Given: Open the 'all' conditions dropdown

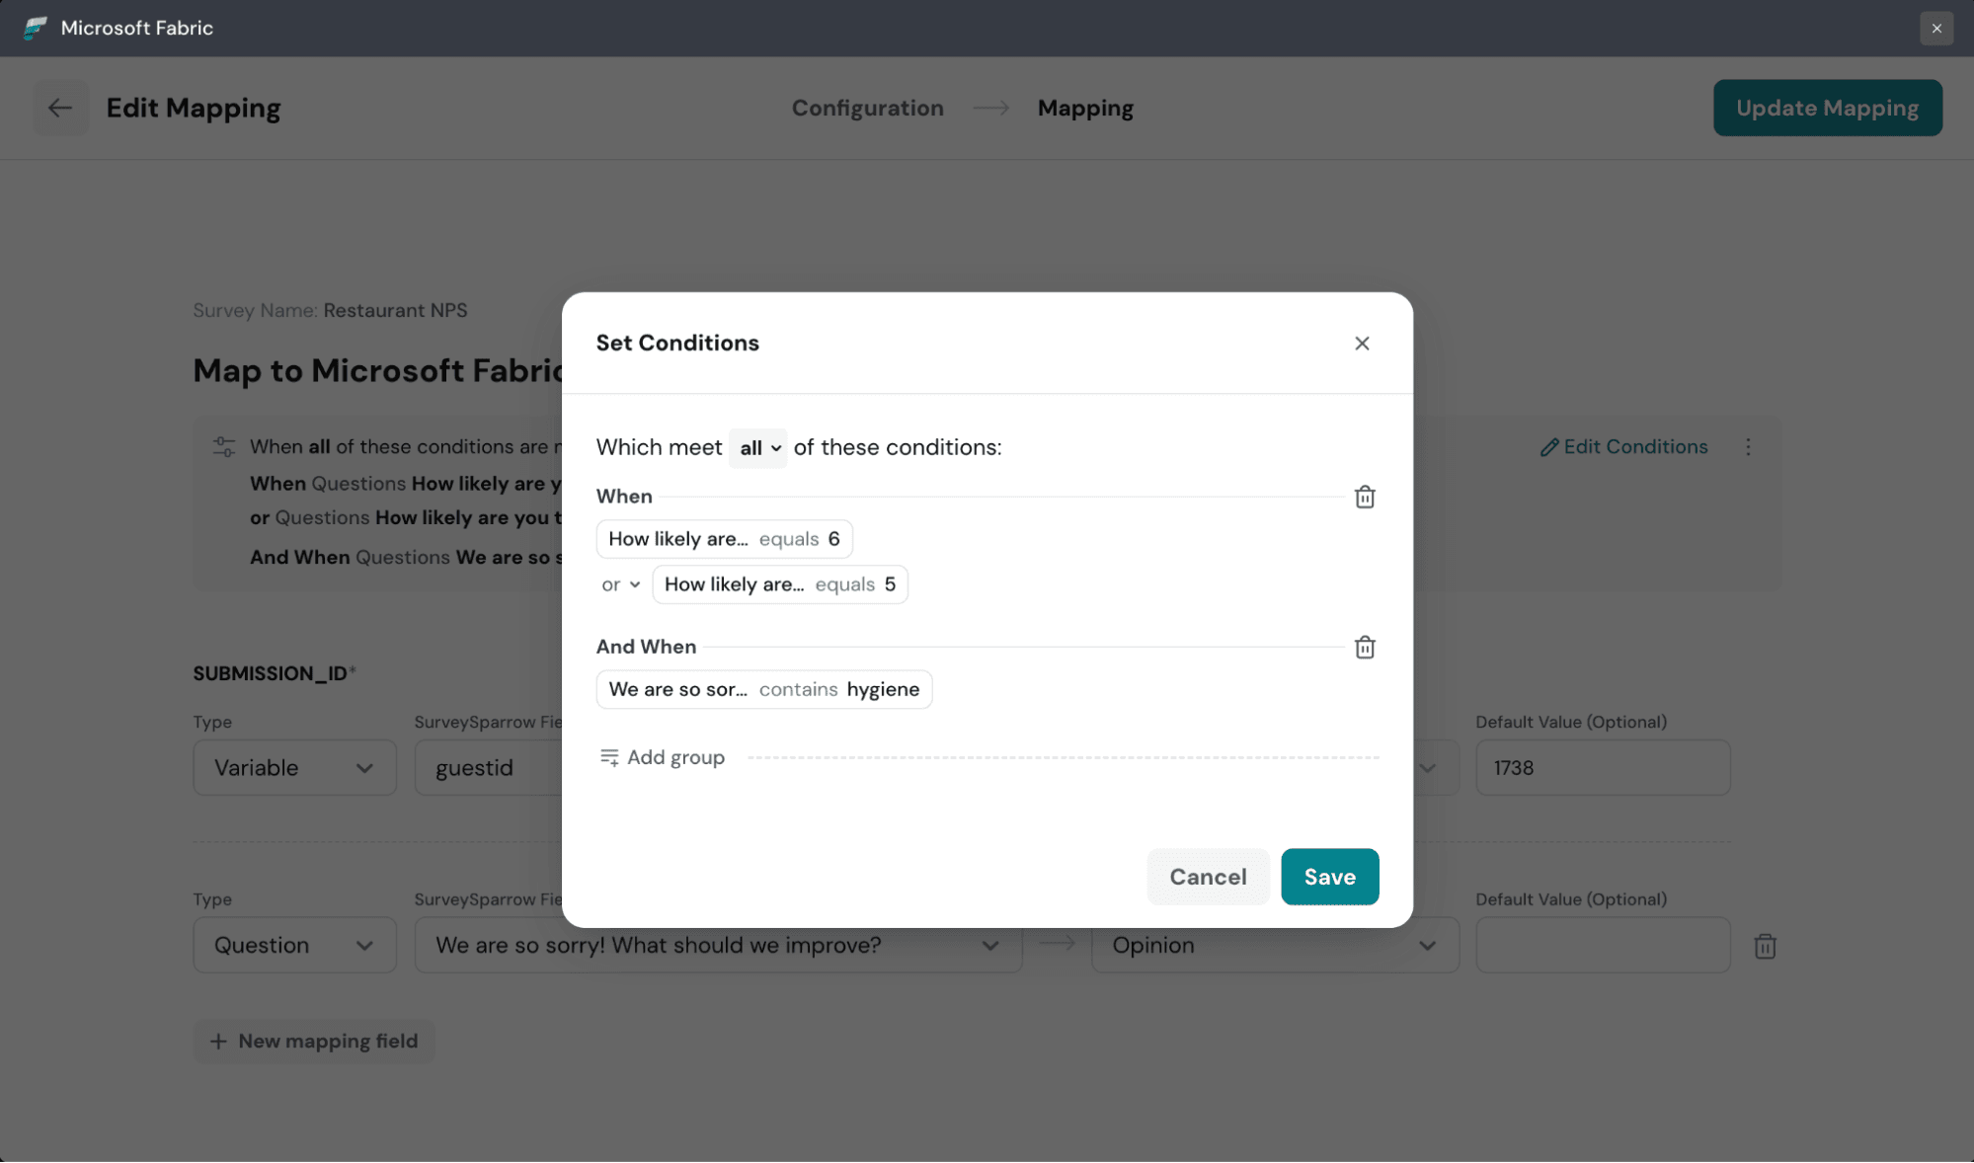Looking at the screenshot, I should tap(756, 447).
